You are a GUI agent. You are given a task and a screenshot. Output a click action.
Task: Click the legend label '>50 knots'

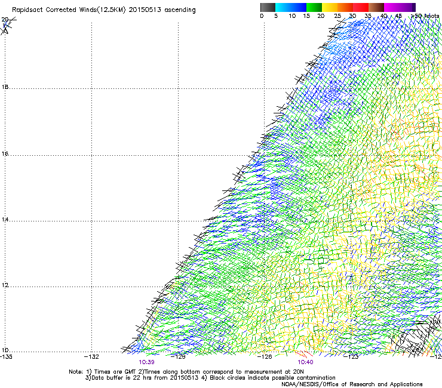pyautogui.click(x=425, y=16)
